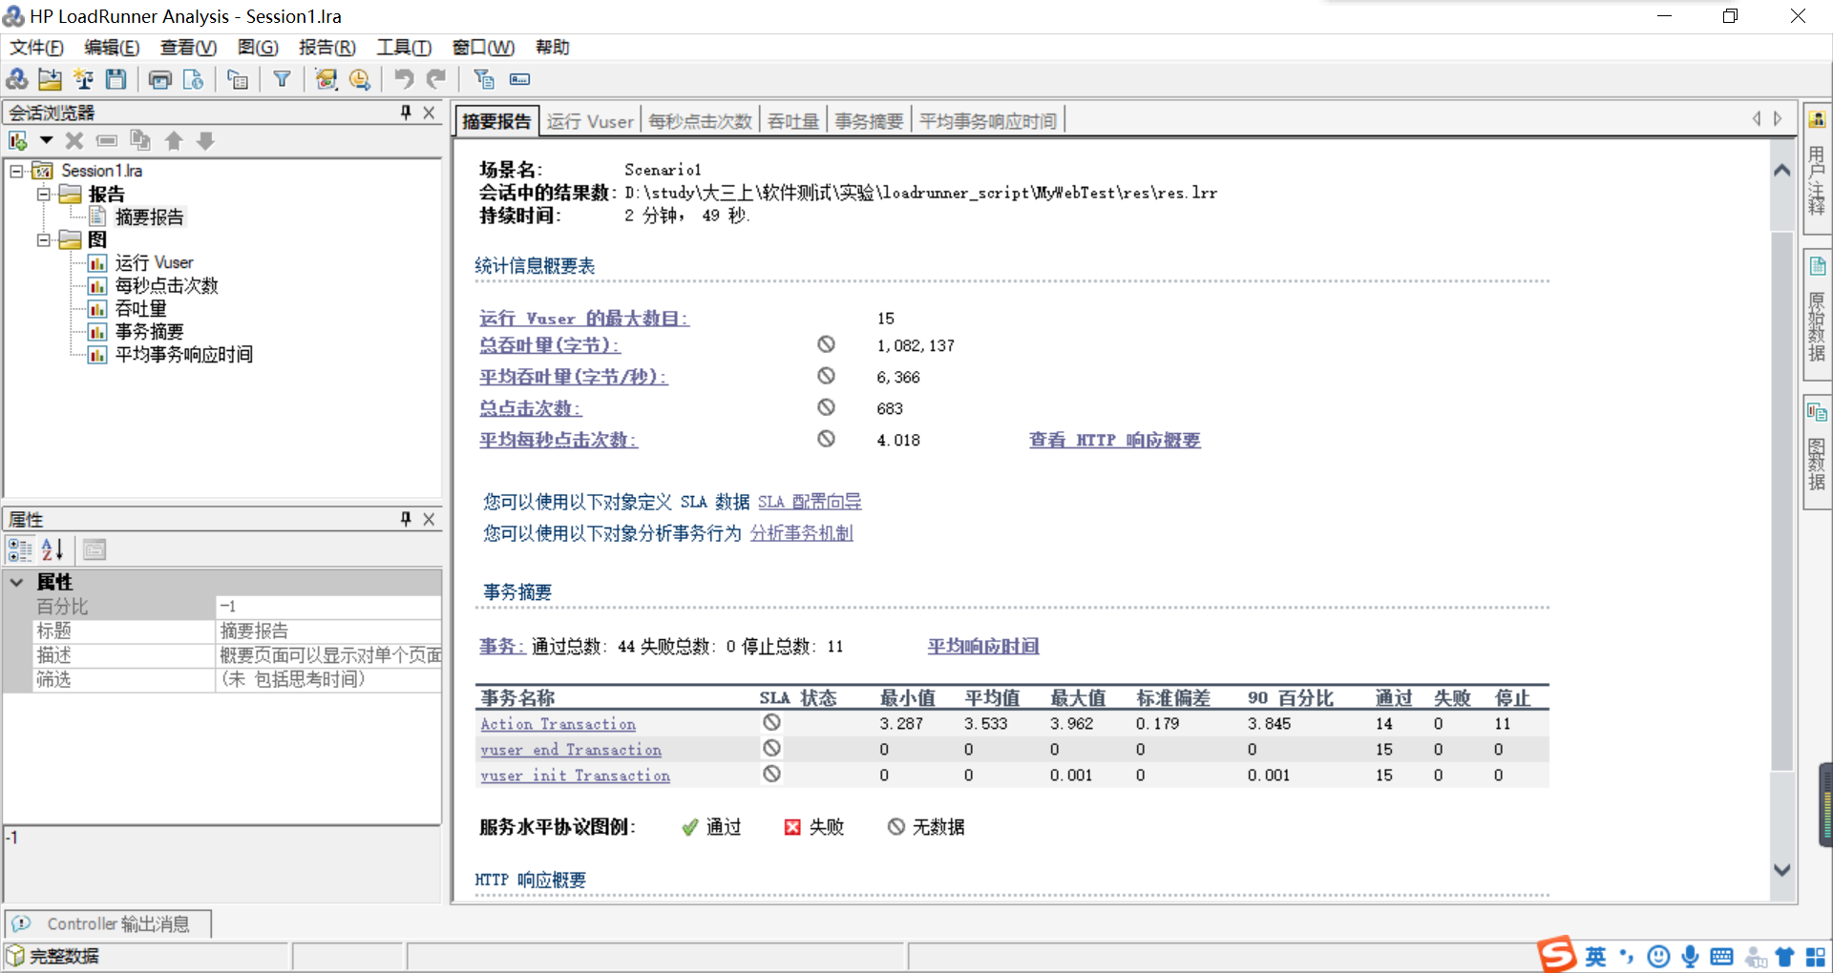Open the 报告(R) menu
The image size is (1833, 973).
327,48
